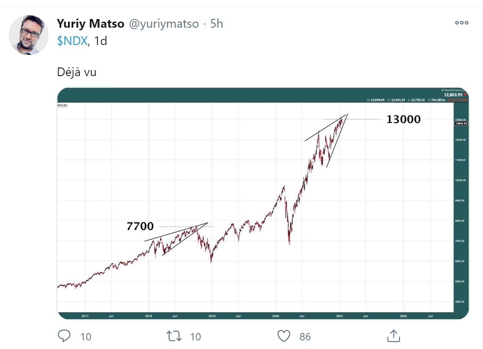The height and width of the screenshot is (349, 483).
Task: Click the 2020 label on the time axis
Action: [x=276, y=316]
